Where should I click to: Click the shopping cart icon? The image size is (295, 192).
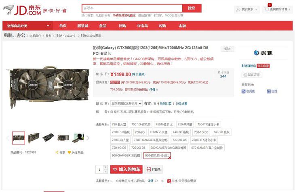point(267,9)
